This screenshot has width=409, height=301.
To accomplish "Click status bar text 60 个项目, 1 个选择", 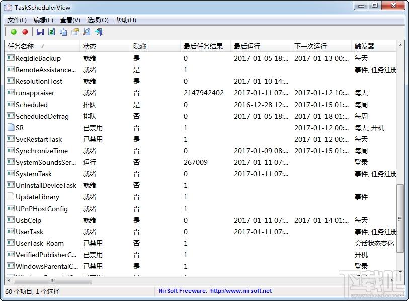I will (x=32, y=291).
